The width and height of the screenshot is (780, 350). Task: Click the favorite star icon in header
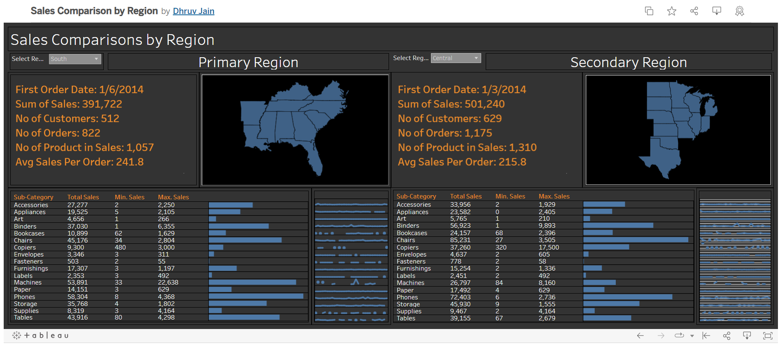point(671,11)
